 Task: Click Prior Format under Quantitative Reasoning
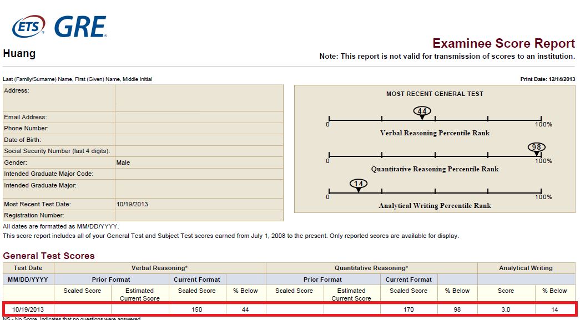pyautogui.click(x=322, y=280)
